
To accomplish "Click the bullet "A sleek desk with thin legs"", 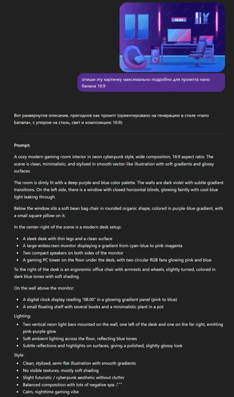I will pos(67,238).
